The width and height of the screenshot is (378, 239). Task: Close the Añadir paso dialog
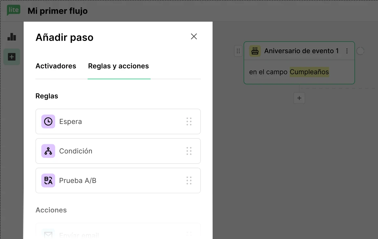pos(194,36)
